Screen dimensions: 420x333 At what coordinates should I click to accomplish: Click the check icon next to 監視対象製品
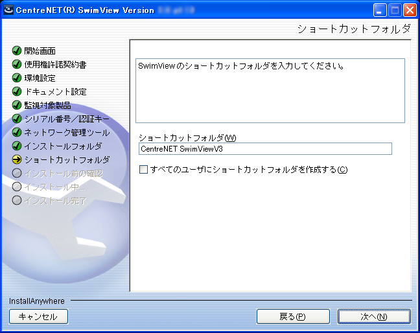coord(17,105)
